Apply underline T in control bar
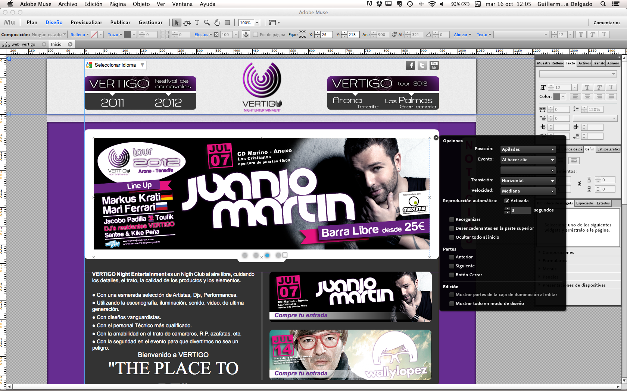Image resolution: width=627 pixels, height=391 pixels. 604,35
